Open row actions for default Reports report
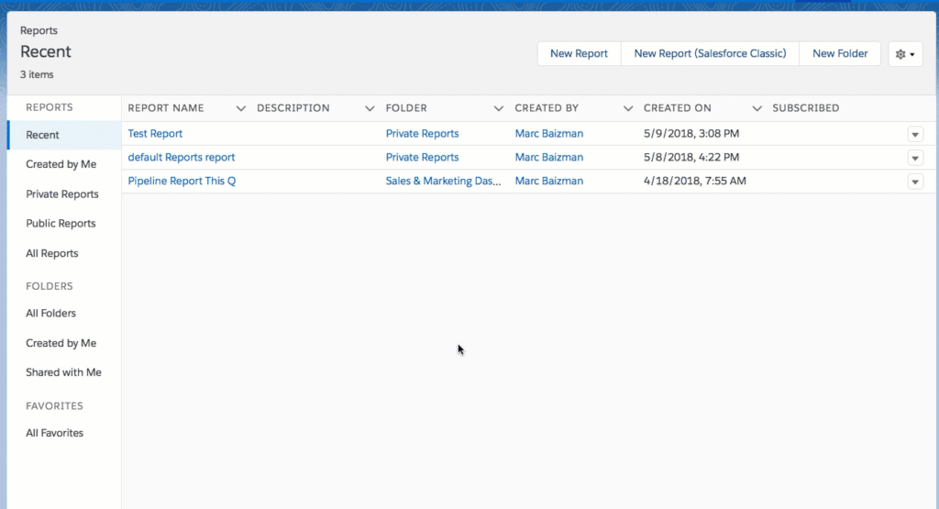Screen dimensions: 939x509 914,158
